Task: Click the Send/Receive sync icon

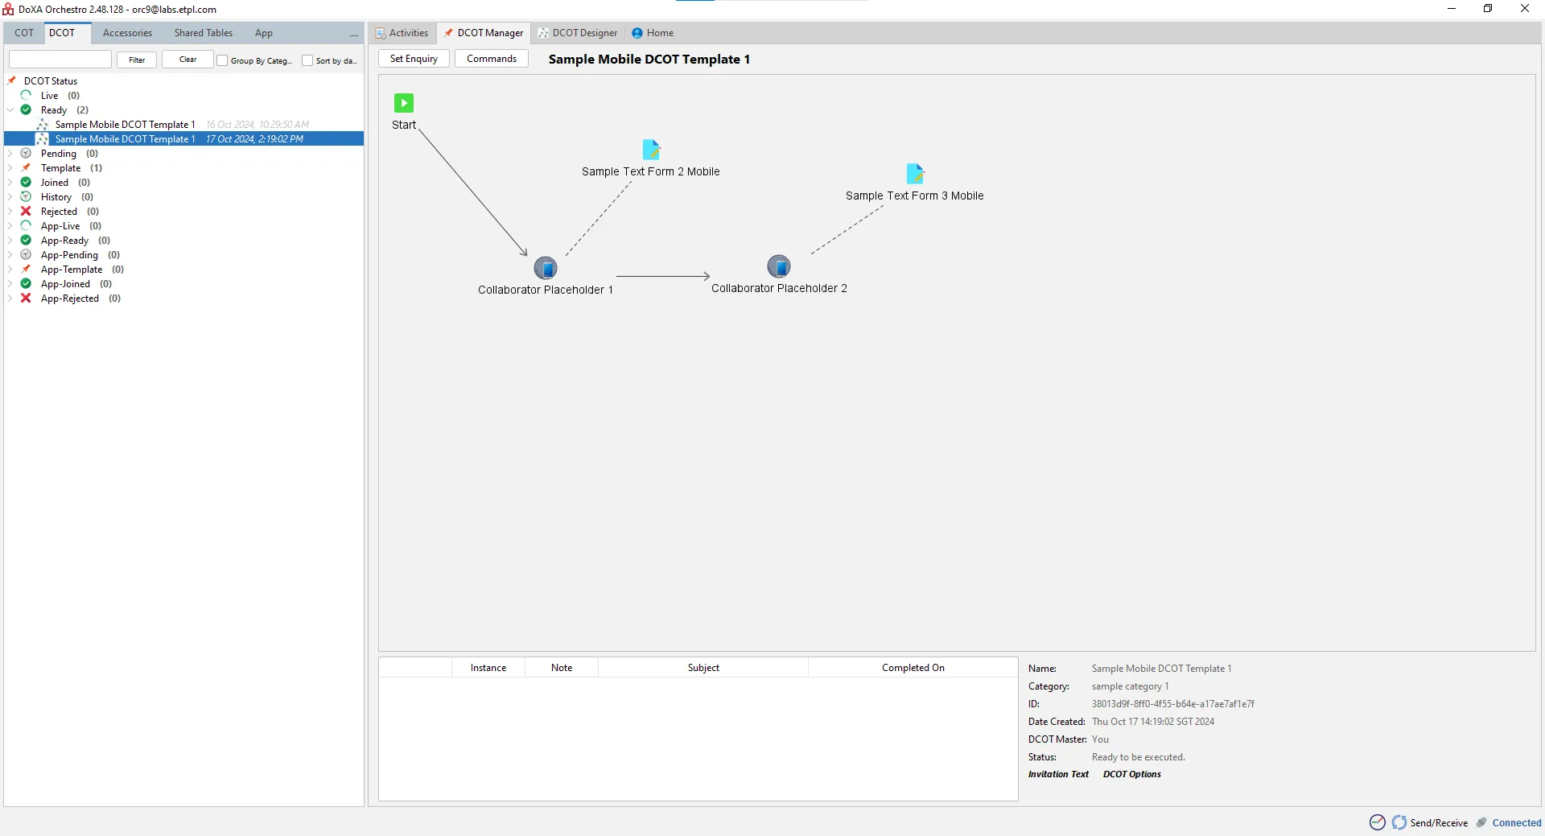Action: click(1399, 822)
